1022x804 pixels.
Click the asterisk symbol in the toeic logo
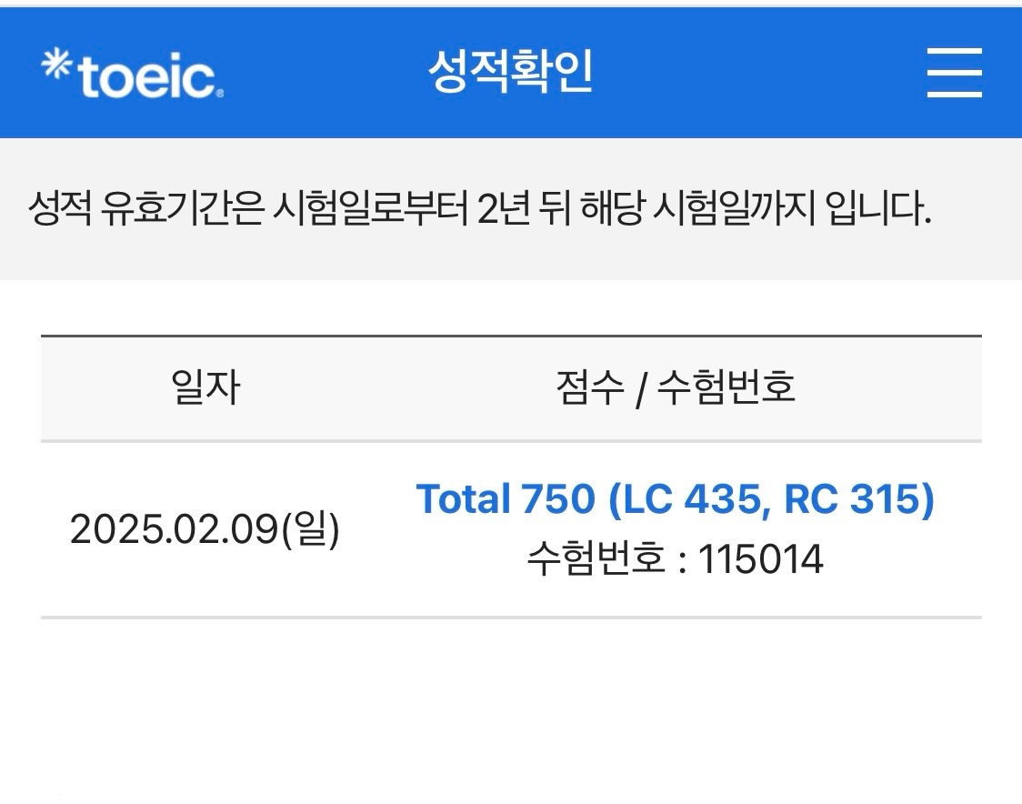pos(56,64)
